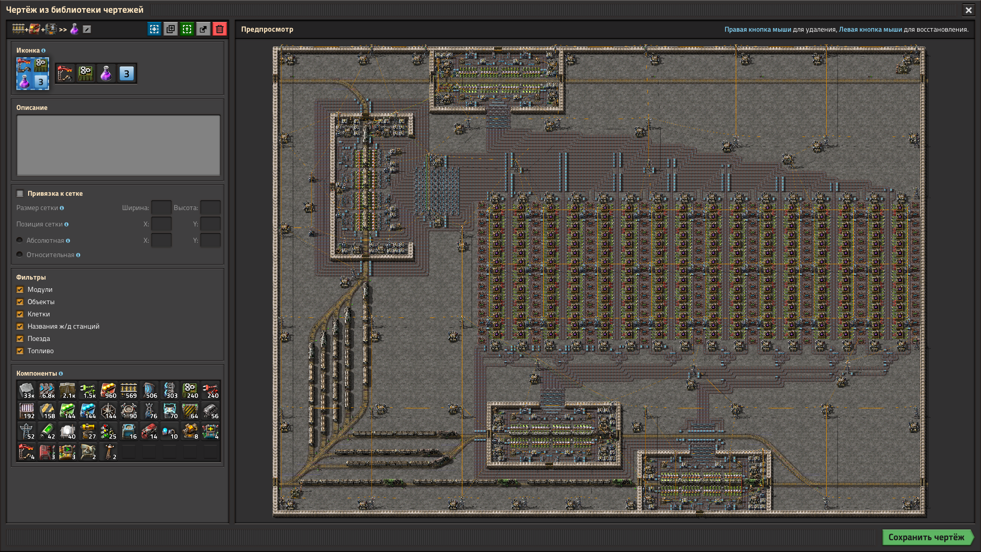Click the export blueprint string button
Screen dimensions: 981x552
point(203,29)
